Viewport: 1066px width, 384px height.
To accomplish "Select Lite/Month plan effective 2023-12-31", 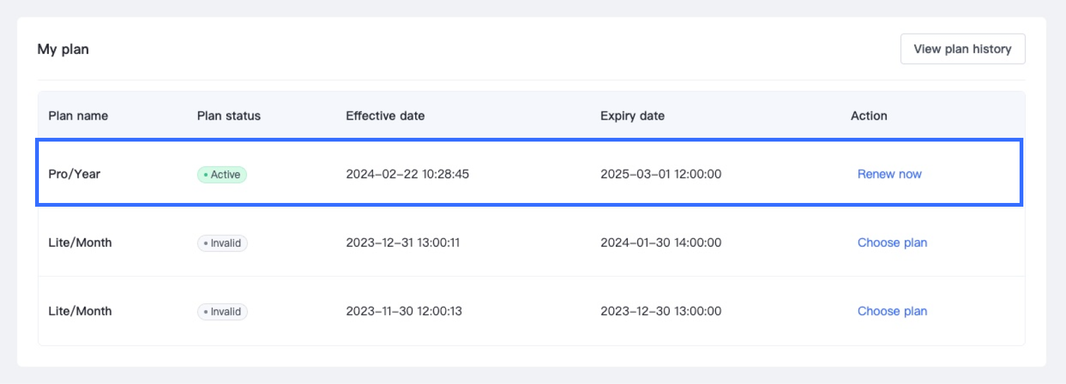I will point(80,242).
